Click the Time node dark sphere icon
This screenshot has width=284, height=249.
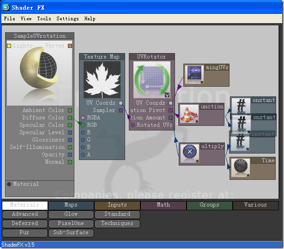click(241, 168)
